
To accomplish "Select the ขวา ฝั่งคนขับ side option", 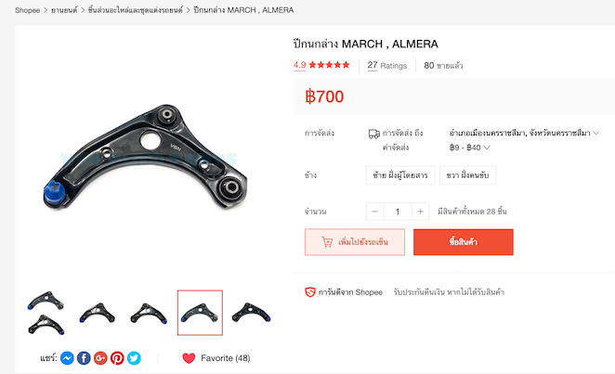I will pyautogui.click(x=467, y=175).
